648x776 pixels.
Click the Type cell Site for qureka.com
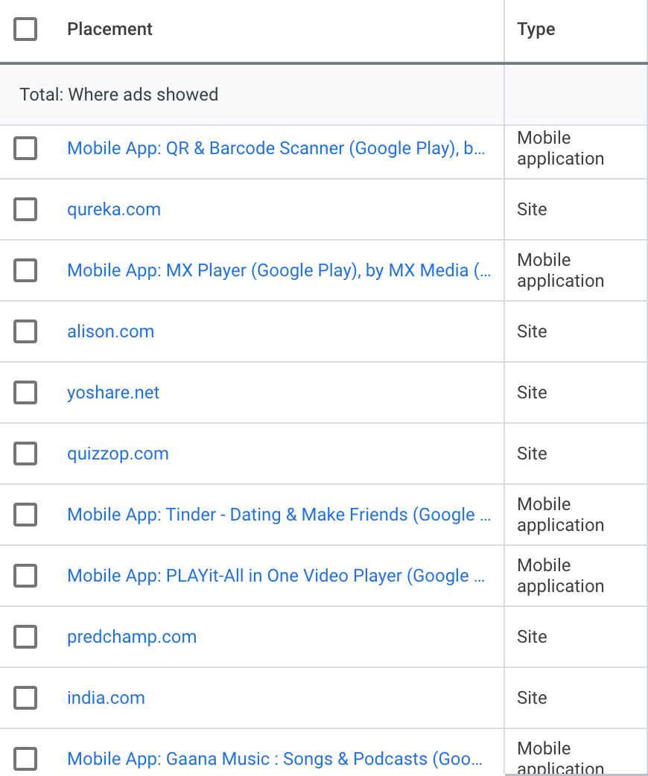point(532,209)
